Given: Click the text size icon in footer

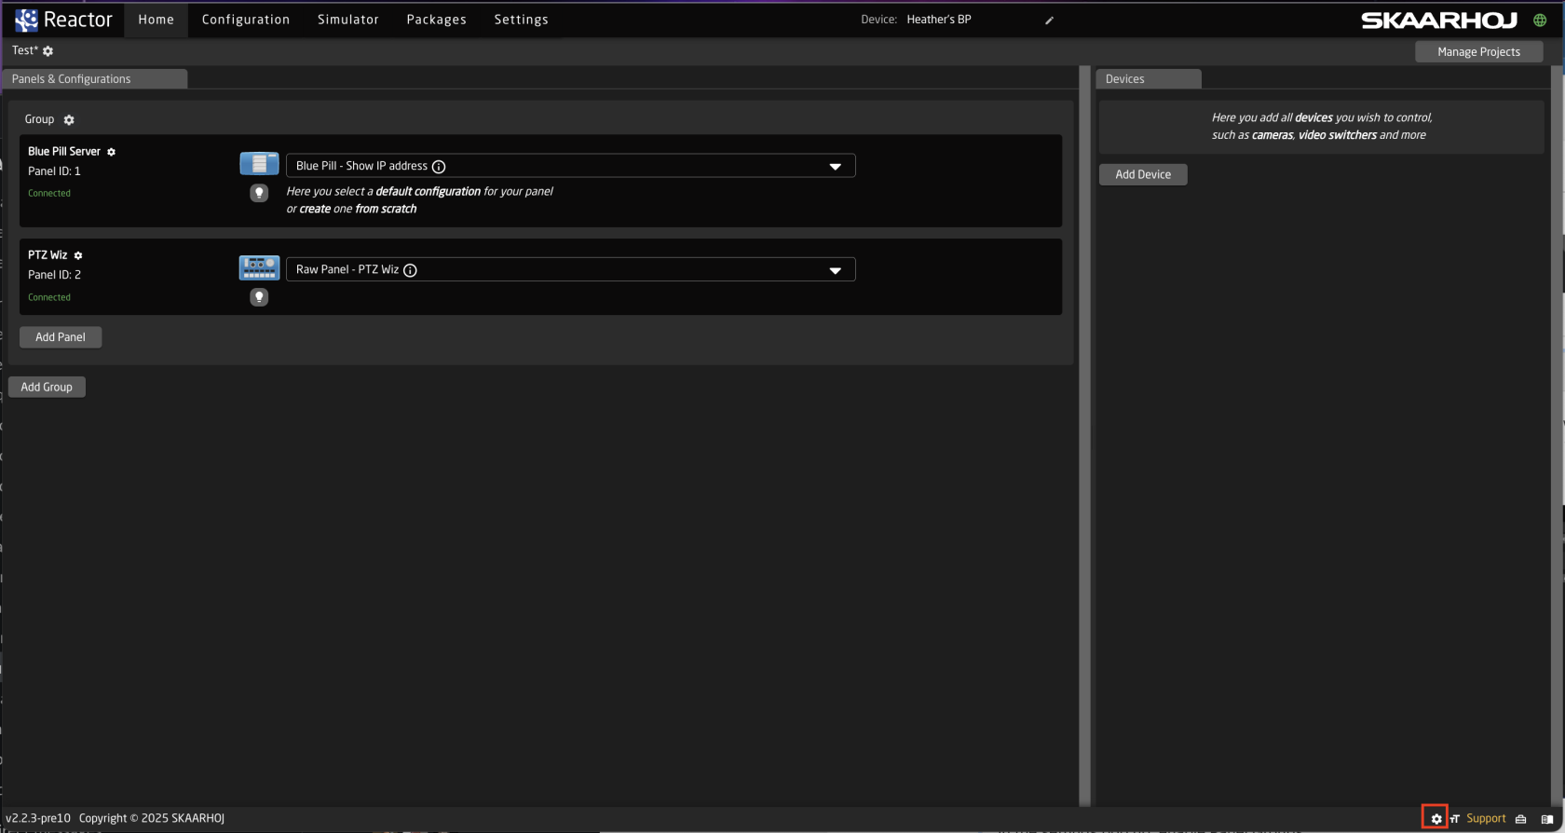Looking at the screenshot, I should pos(1454,819).
